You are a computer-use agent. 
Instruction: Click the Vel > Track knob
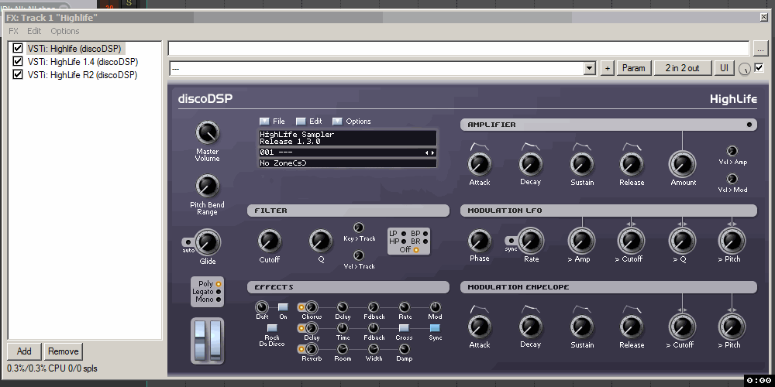[359, 255]
